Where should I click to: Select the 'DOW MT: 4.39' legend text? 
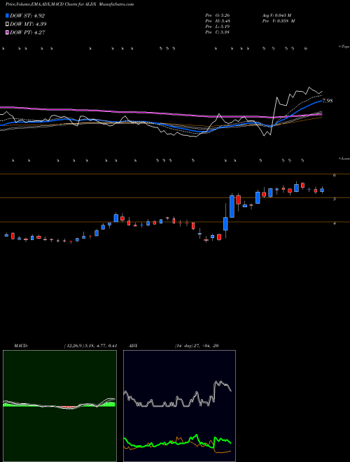[x=28, y=24]
